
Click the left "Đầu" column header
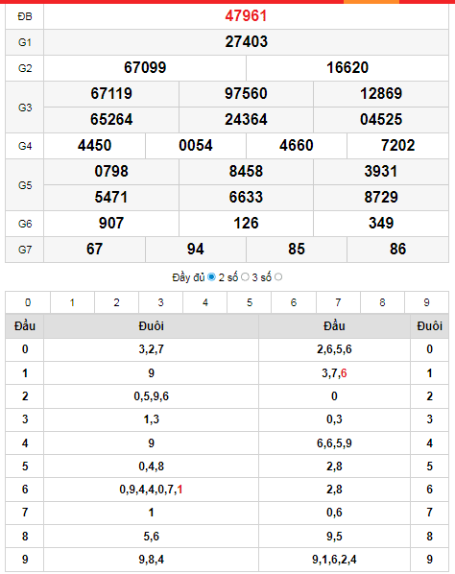(25, 325)
